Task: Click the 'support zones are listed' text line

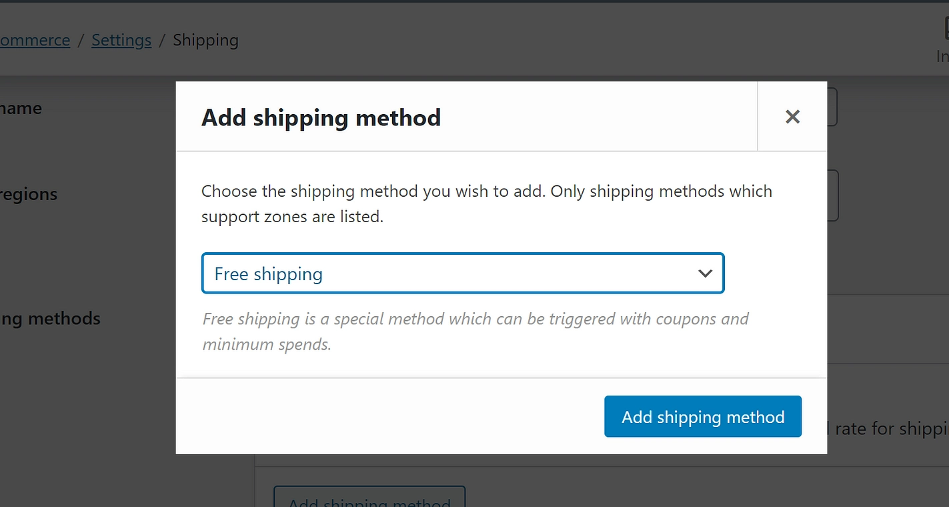Action: click(292, 217)
